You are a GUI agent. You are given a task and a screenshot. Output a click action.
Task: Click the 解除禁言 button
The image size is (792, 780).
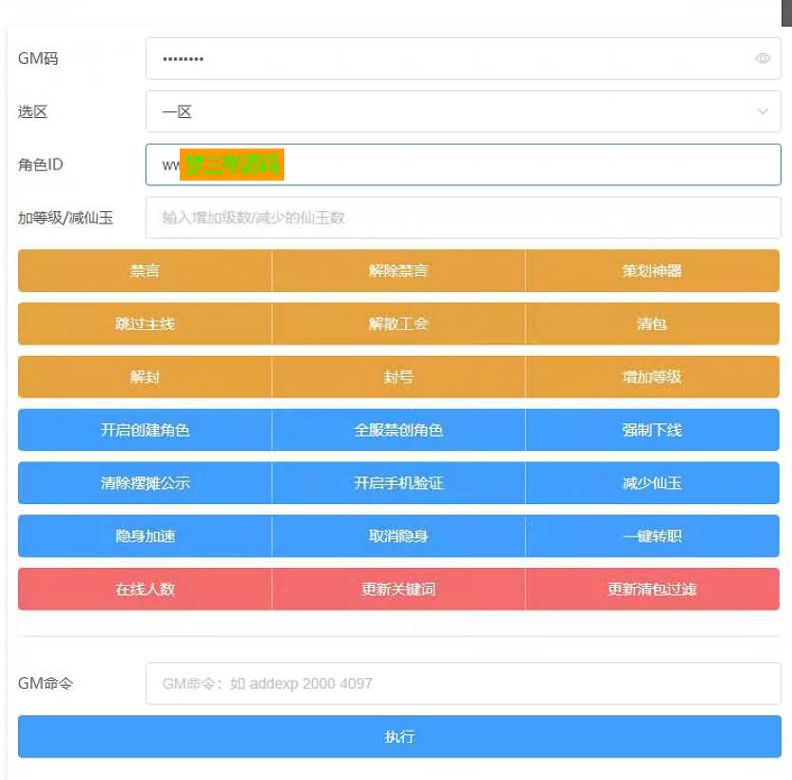point(398,271)
